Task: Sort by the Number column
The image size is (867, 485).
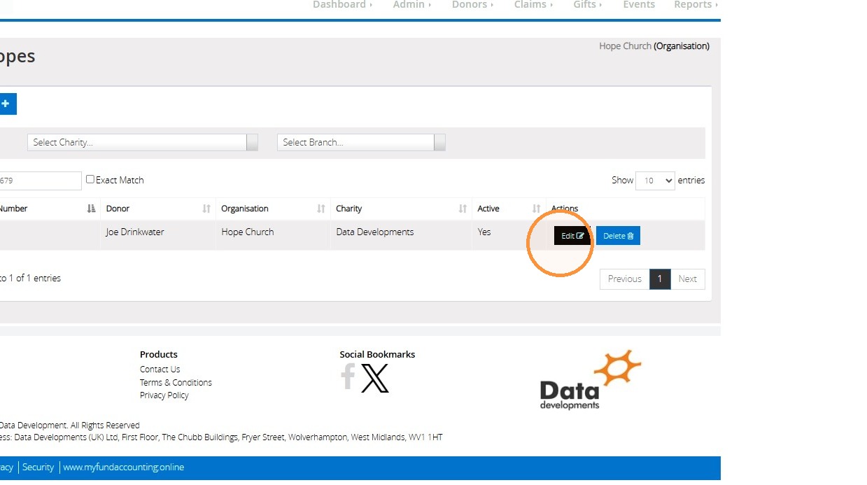Action: (x=48, y=209)
